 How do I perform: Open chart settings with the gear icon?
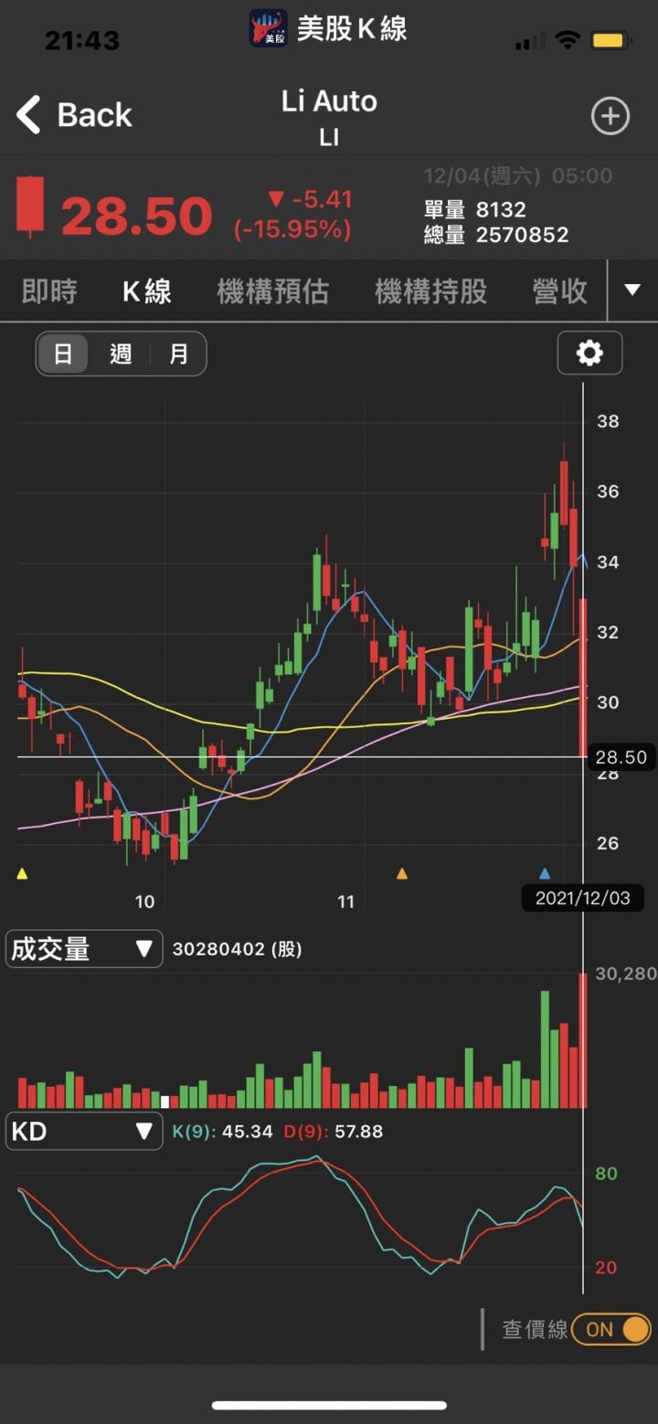coord(589,353)
